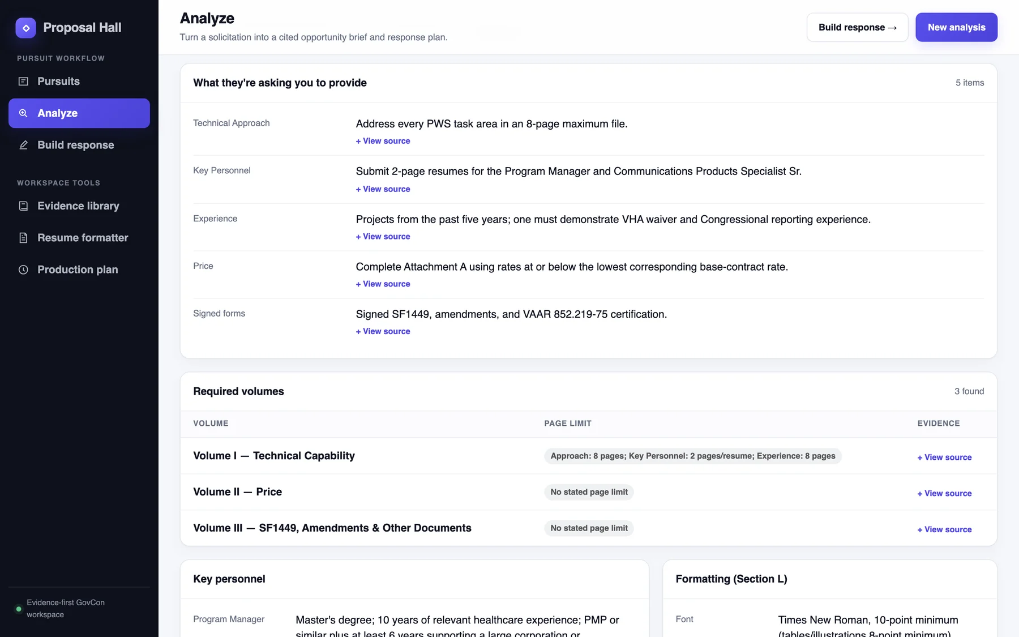This screenshot has height=637, width=1019.
Task: Click Volume III SF1449 Amendments row title
Action: (x=332, y=528)
